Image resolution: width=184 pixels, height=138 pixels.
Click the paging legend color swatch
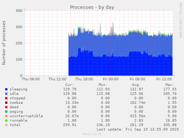tap(6, 112)
